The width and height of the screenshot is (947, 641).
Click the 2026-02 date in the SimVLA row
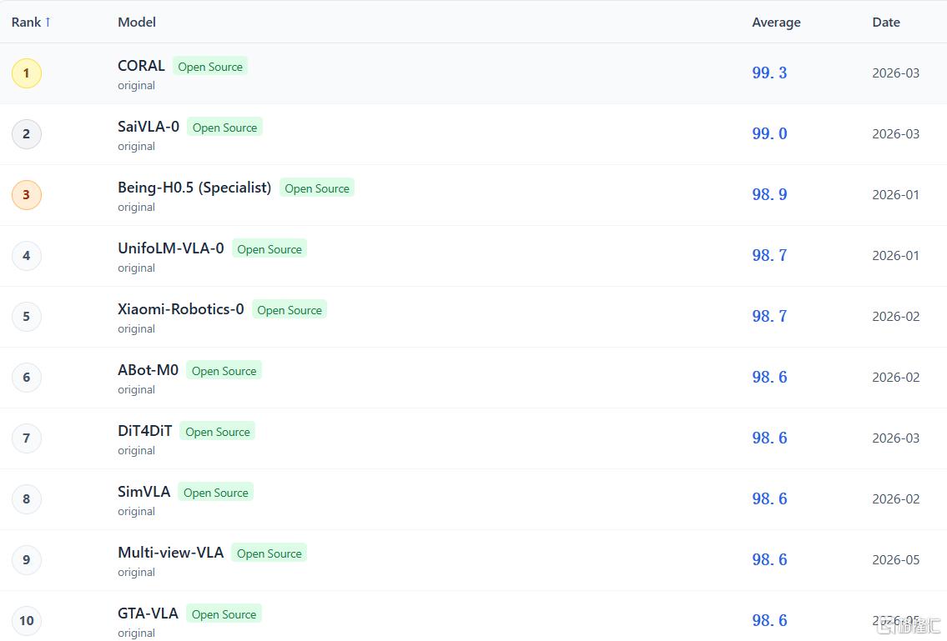click(x=895, y=499)
